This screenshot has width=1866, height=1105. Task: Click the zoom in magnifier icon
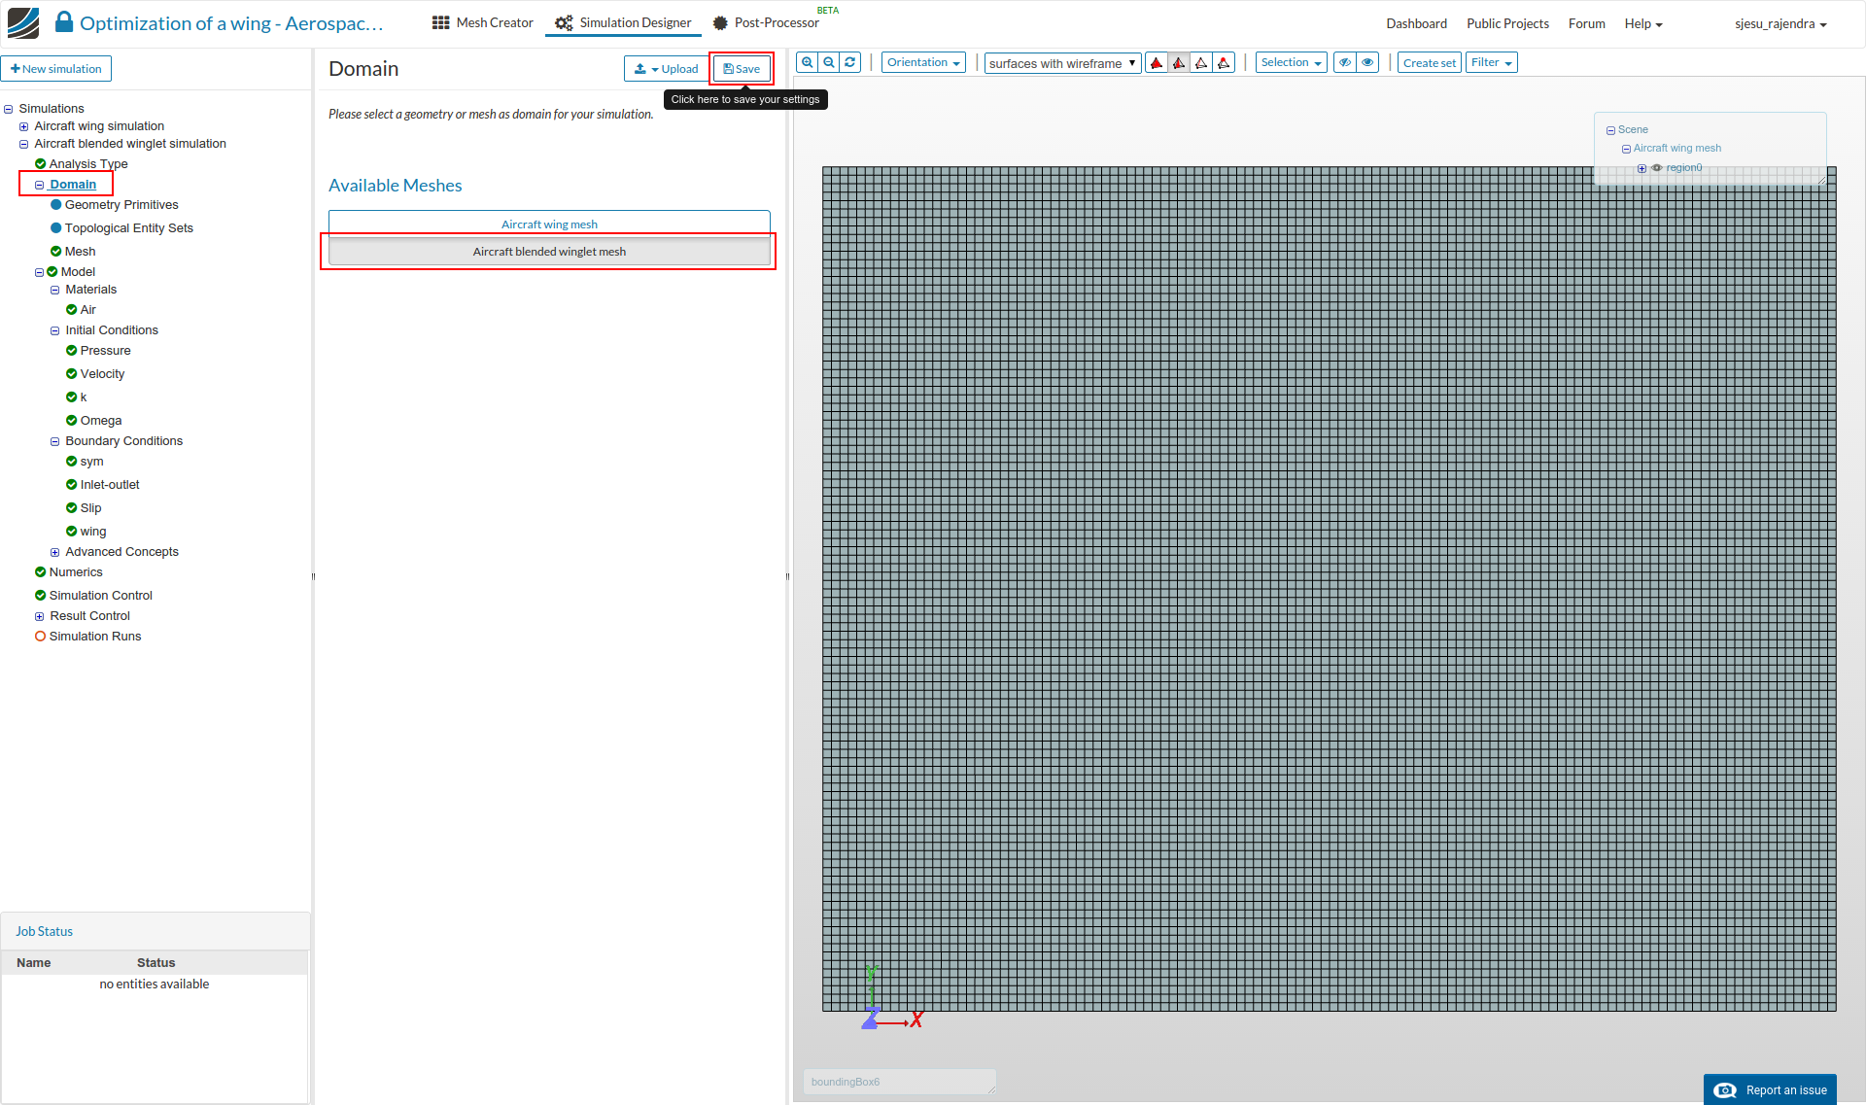click(x=807, y=62)
